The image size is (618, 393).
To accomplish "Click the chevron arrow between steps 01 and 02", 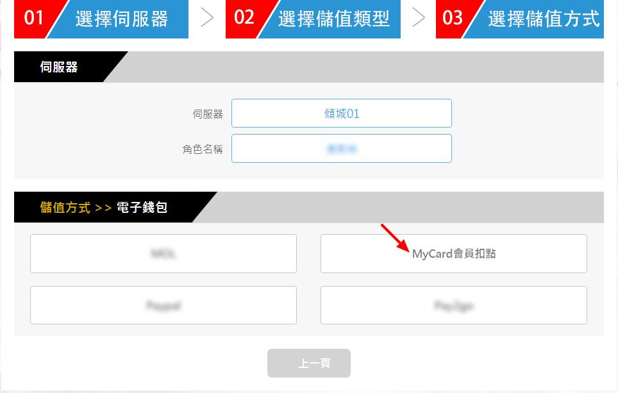I will 207,18.
